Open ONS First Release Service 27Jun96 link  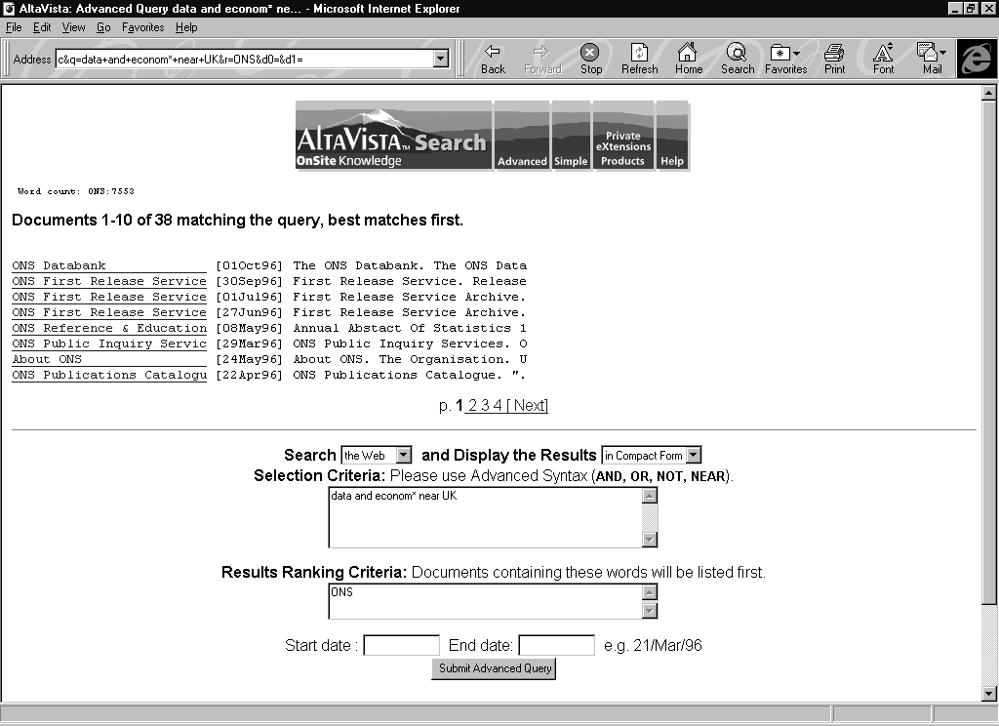[x=109, y=312]
